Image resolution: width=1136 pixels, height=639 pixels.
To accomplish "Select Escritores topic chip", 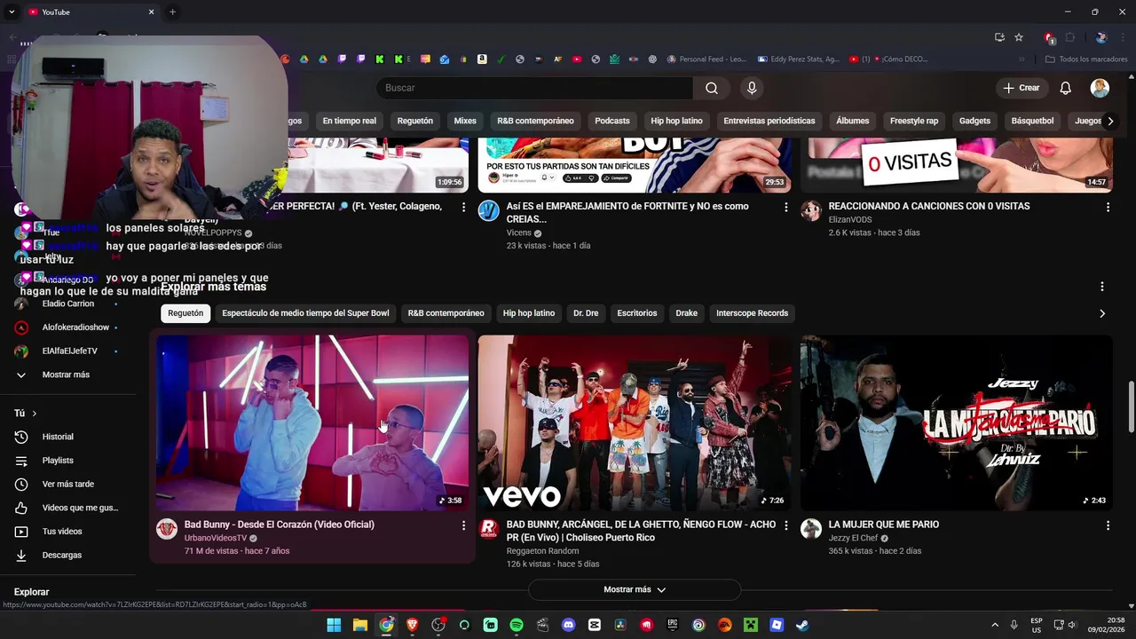I will click(x=637, y=313).
